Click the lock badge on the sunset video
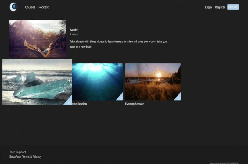Screen dimensions: 248x164 [178, 98]
